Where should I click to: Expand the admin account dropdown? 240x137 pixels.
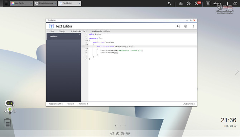tap(217, 3)
